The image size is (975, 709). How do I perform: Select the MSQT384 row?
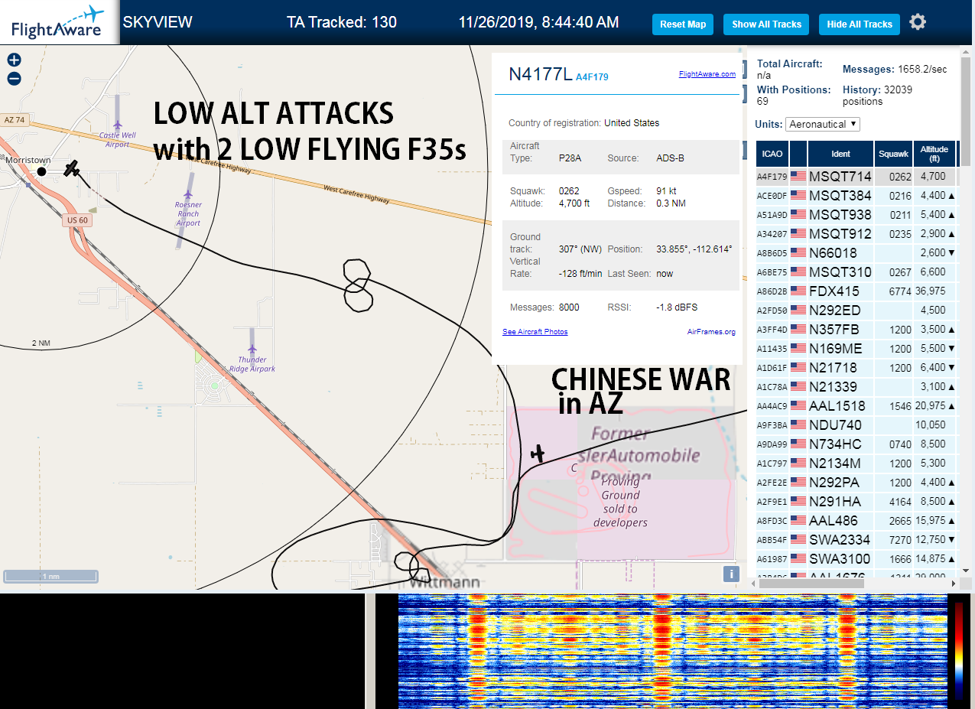(x=856, y=195)
